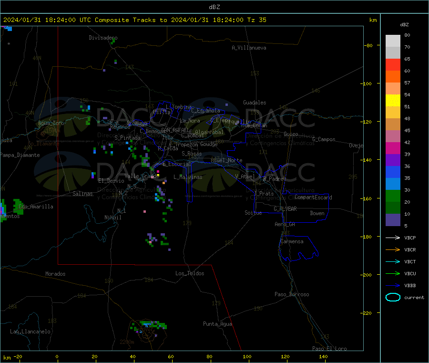The image size is (429, 363).
Task: Click the blue VBBB arrow legend icon
Action: [x=393, y=285]
